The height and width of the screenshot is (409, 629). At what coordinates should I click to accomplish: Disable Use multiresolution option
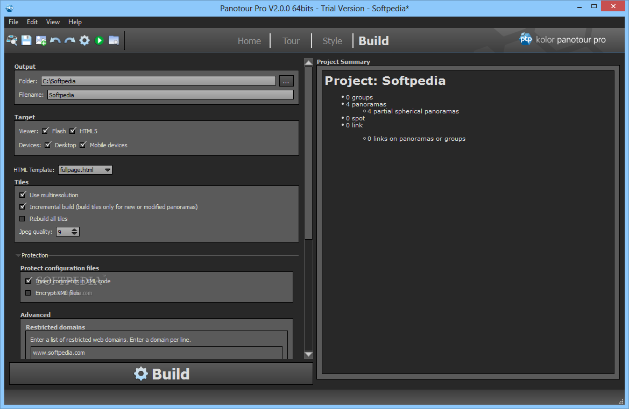tap(23, 195)
